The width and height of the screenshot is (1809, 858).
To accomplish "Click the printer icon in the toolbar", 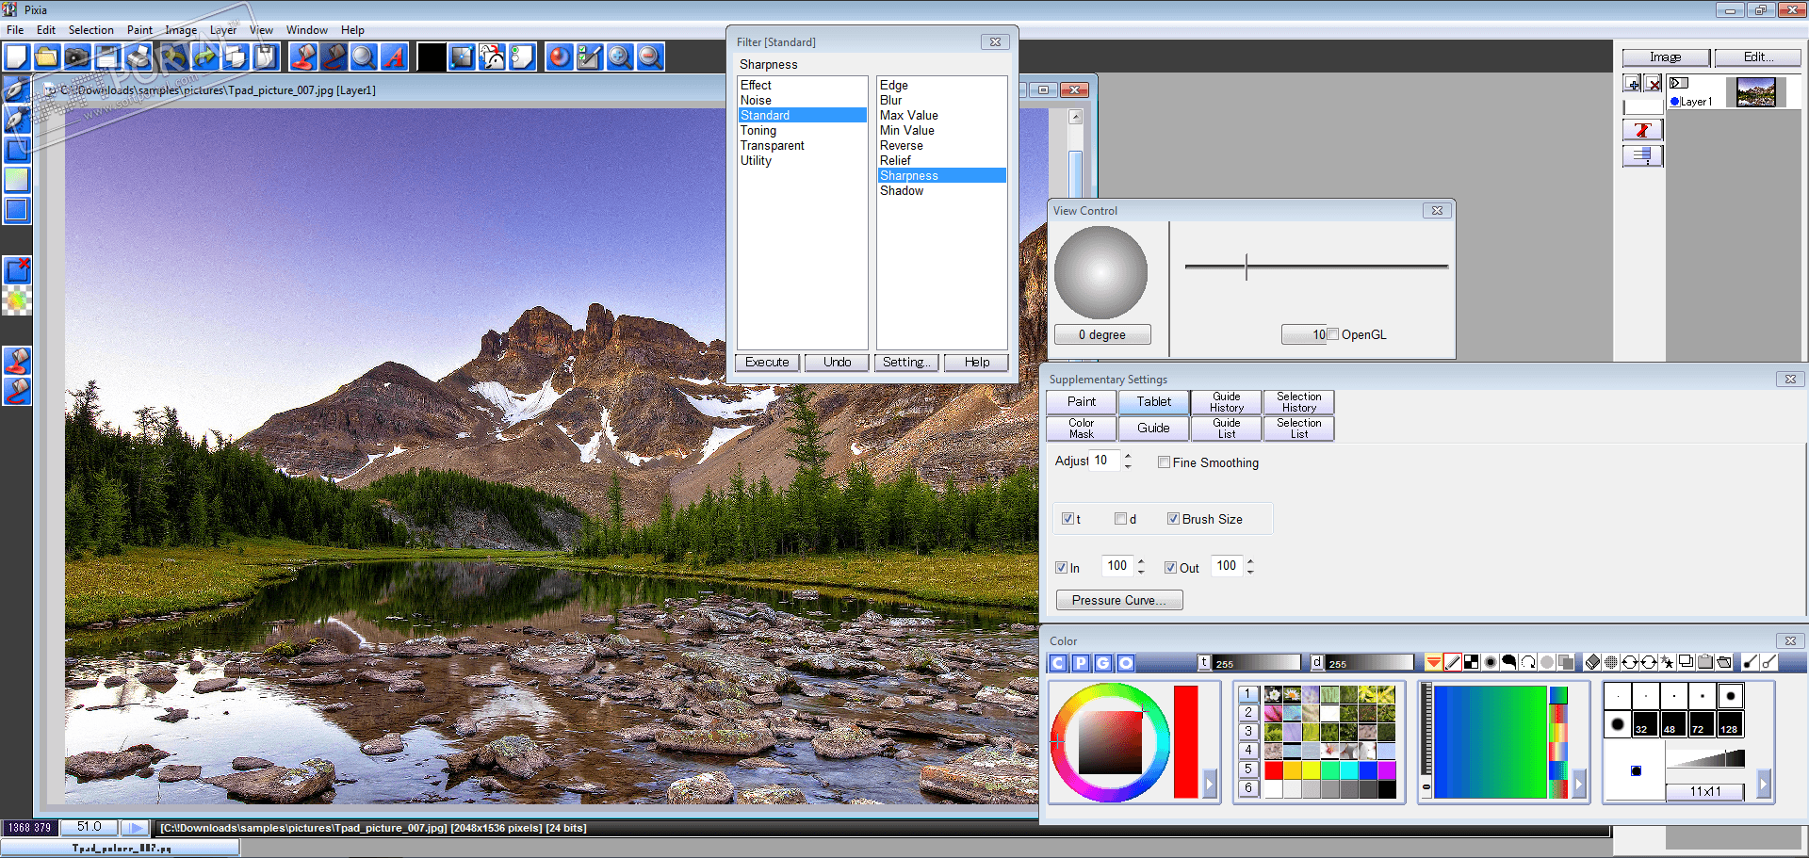I will coord(139,57).
